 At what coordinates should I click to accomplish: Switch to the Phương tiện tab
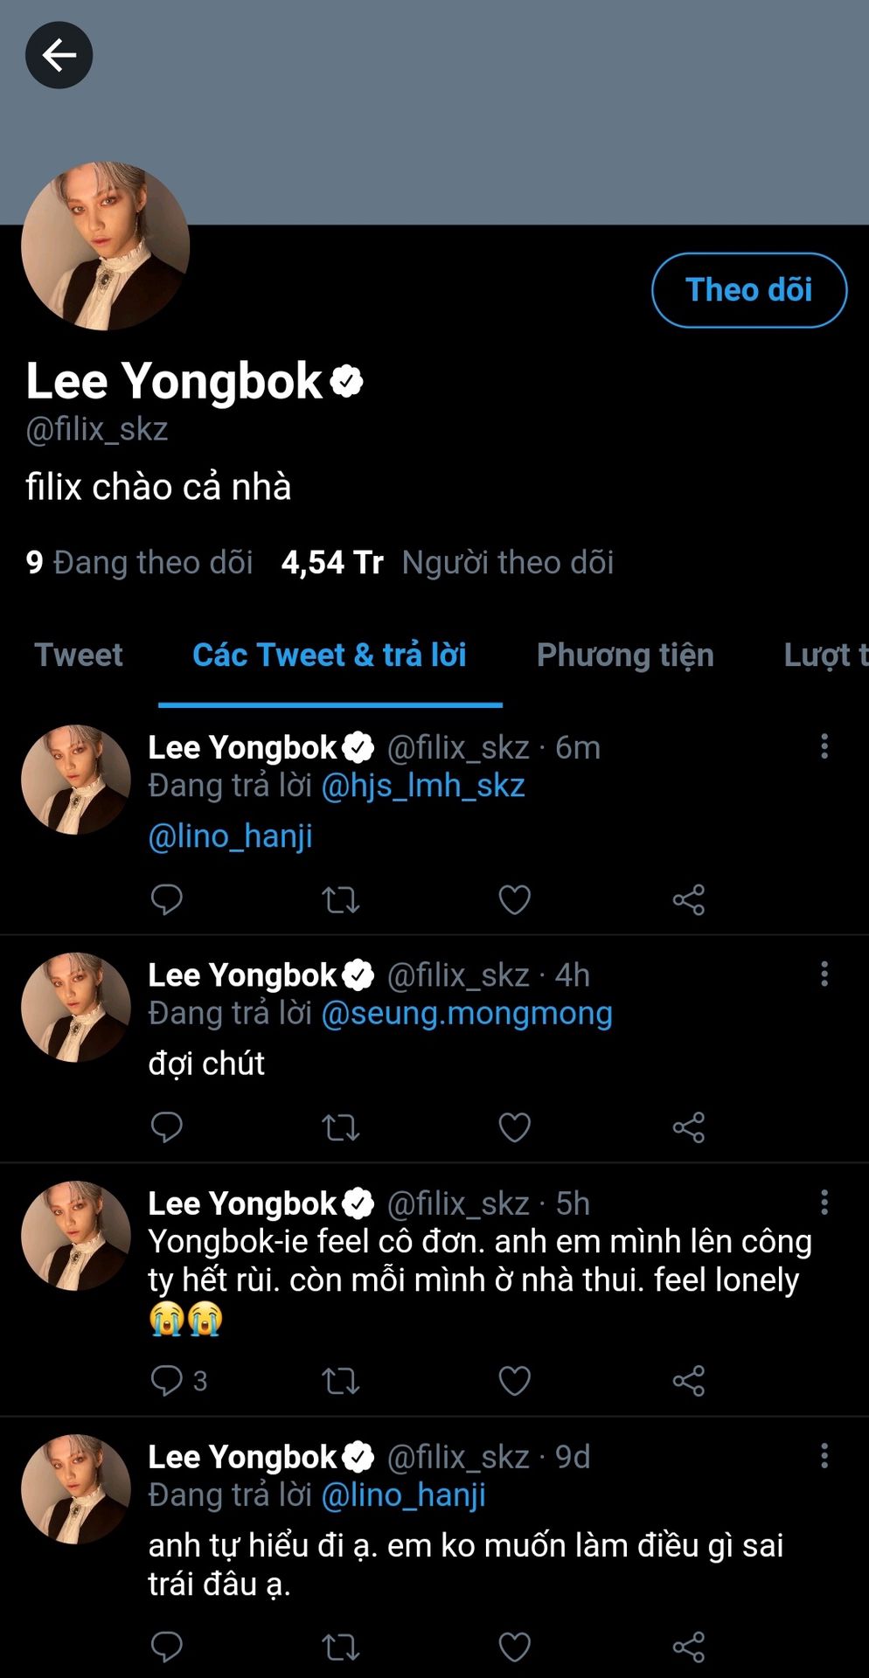pos(625,655)
